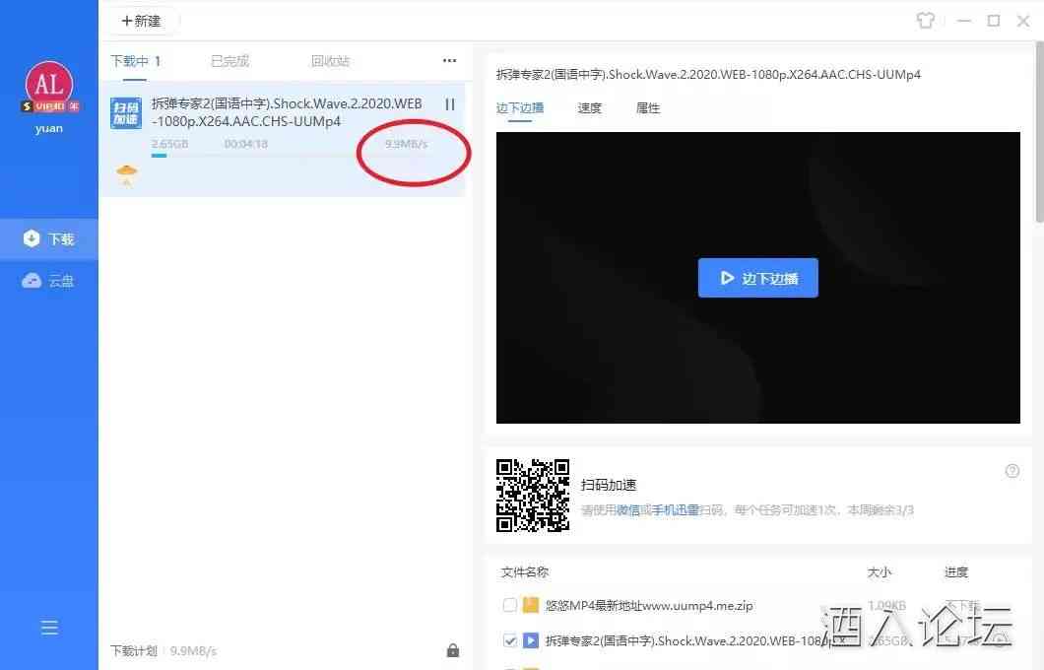Viewport: 1044px width, 670px height.
Task: Open the 速度 tab in details panel
Action: [589, 108]
